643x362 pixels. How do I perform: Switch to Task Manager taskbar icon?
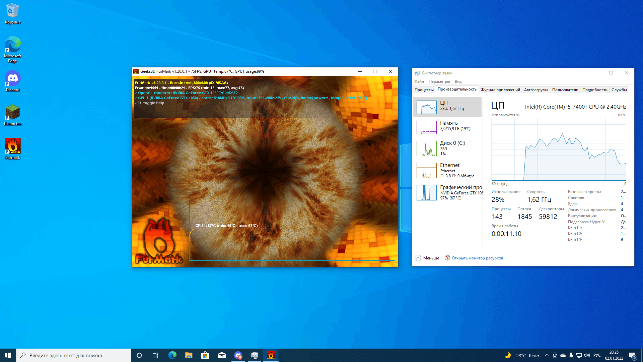click(x=255, y=355)
